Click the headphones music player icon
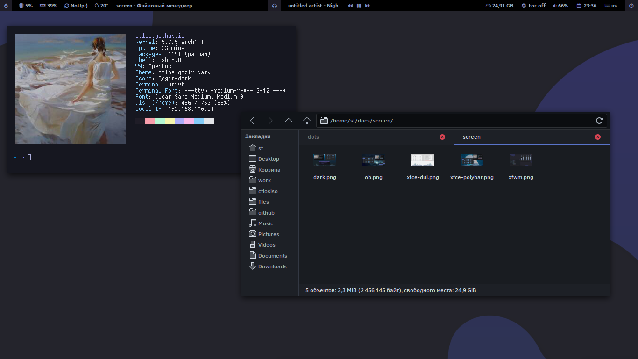638x359 pixels. click(x=275, y=6)
